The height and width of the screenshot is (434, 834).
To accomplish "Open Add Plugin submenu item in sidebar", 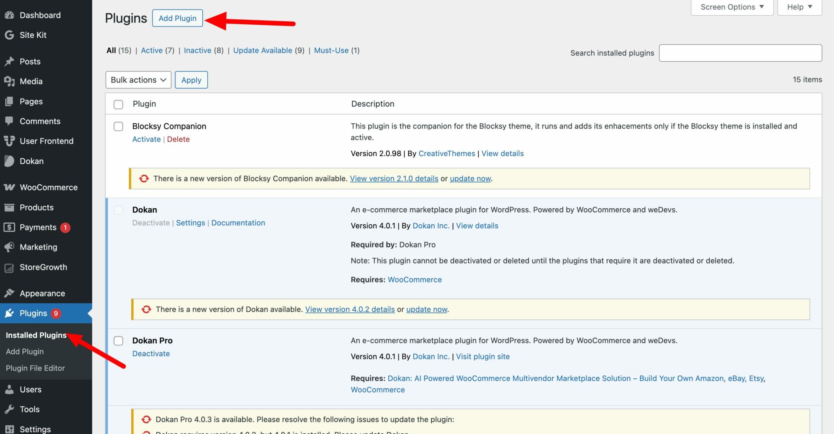I will tap(25, 352).
